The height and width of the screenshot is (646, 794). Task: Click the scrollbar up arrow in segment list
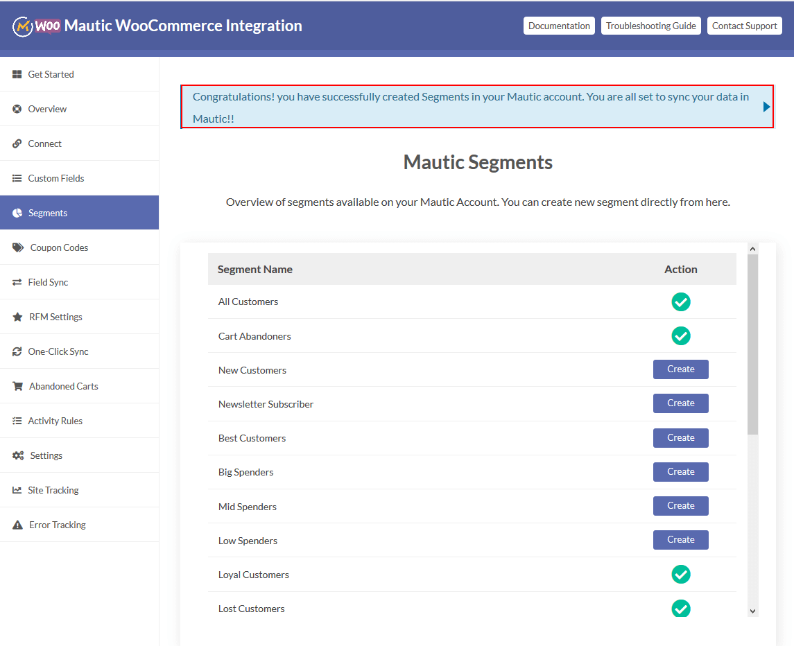(752, 247)
